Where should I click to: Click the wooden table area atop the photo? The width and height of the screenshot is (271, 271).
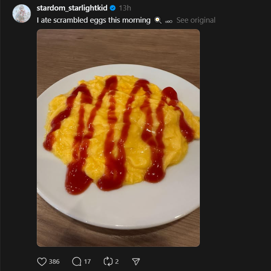(118, 45)
